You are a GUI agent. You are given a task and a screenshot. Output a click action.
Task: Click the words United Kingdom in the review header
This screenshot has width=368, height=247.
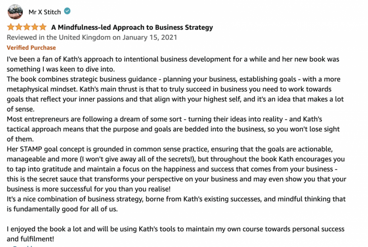click(85, 37)
